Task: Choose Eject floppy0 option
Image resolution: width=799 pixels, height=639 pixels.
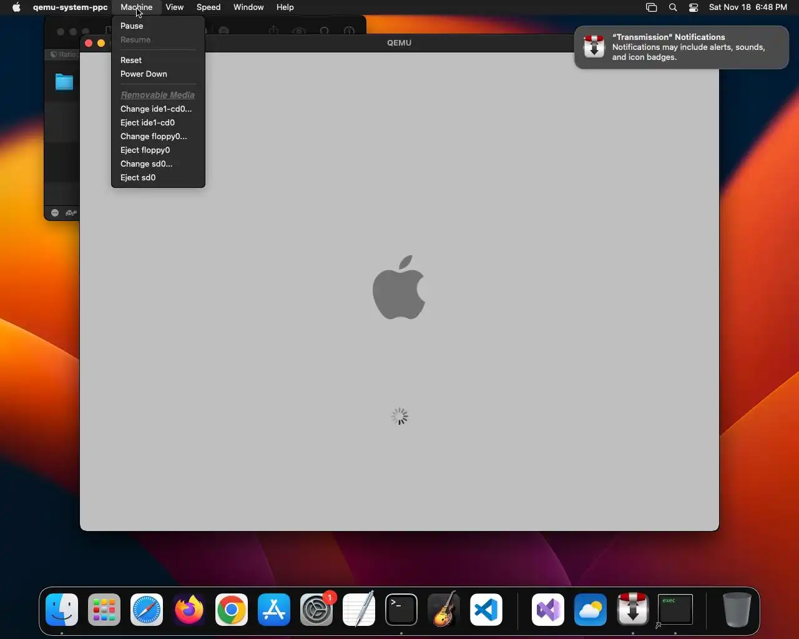Action: click(x=158, y=150)
